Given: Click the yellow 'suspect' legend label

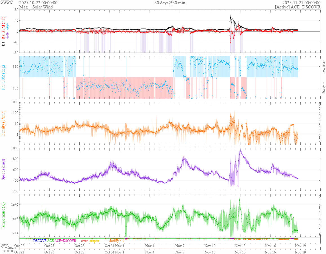Looking at the screenshot, I should point(95,241).
